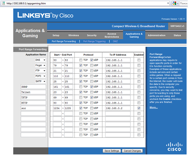Click the To IP Address column header
Image resolution: width=188 pixels, height=157 pixels.
point(118,55)
